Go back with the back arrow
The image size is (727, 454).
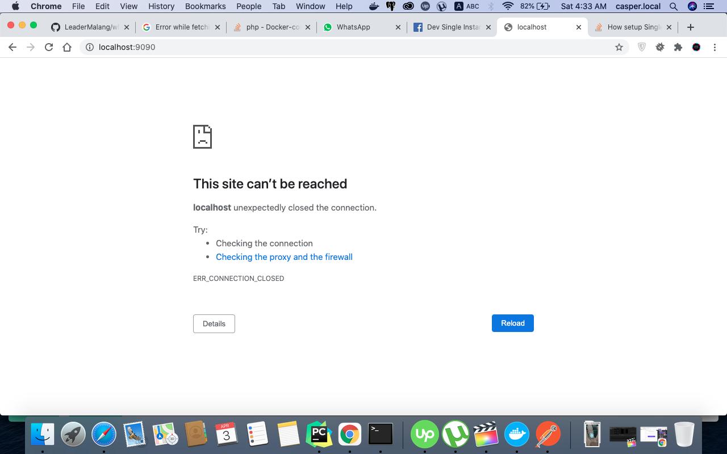12,47
